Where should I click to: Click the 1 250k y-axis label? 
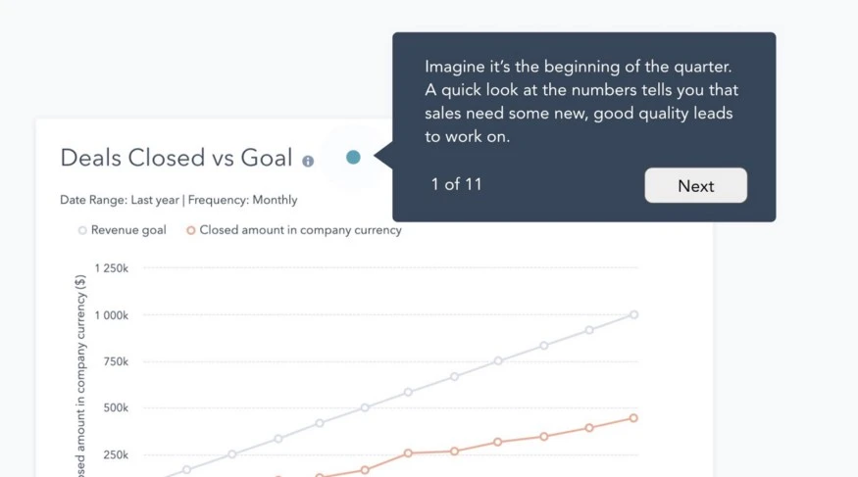point(111,268)
